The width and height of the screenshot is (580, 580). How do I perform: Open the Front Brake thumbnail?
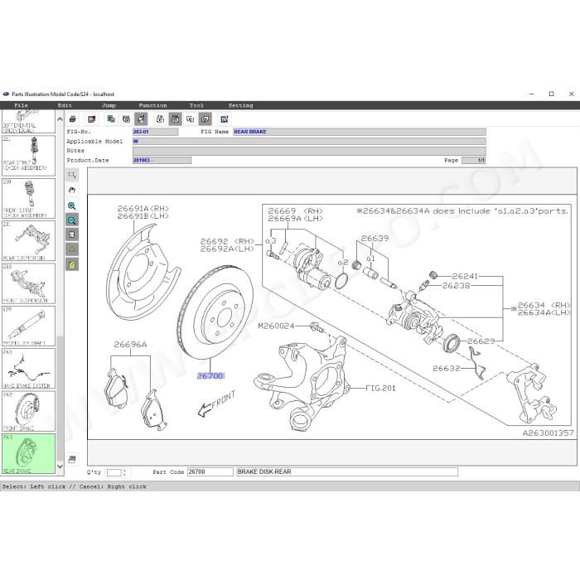coord(28,411)
